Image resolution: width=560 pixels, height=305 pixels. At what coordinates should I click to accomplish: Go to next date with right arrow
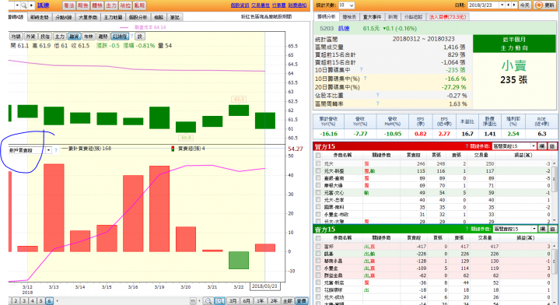tap(514, 5)
